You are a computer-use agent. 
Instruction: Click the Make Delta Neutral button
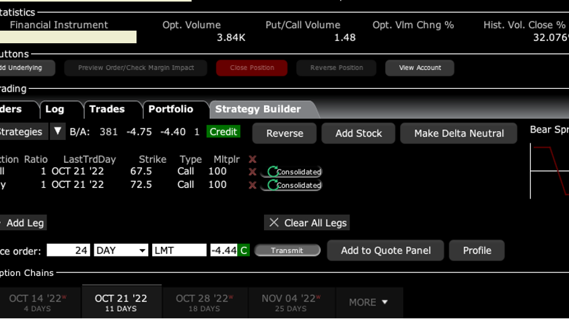pyautogui.click(x=459, y=133)
